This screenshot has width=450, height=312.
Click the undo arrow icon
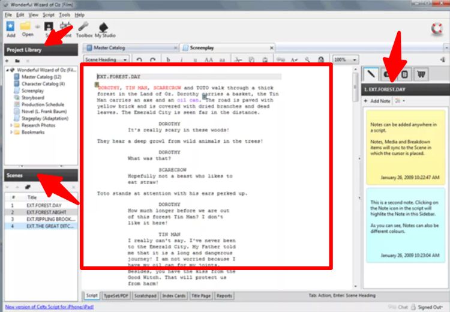point(139,60)
